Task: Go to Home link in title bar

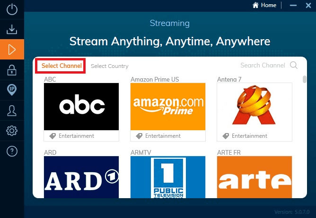Action: [268, 5]
